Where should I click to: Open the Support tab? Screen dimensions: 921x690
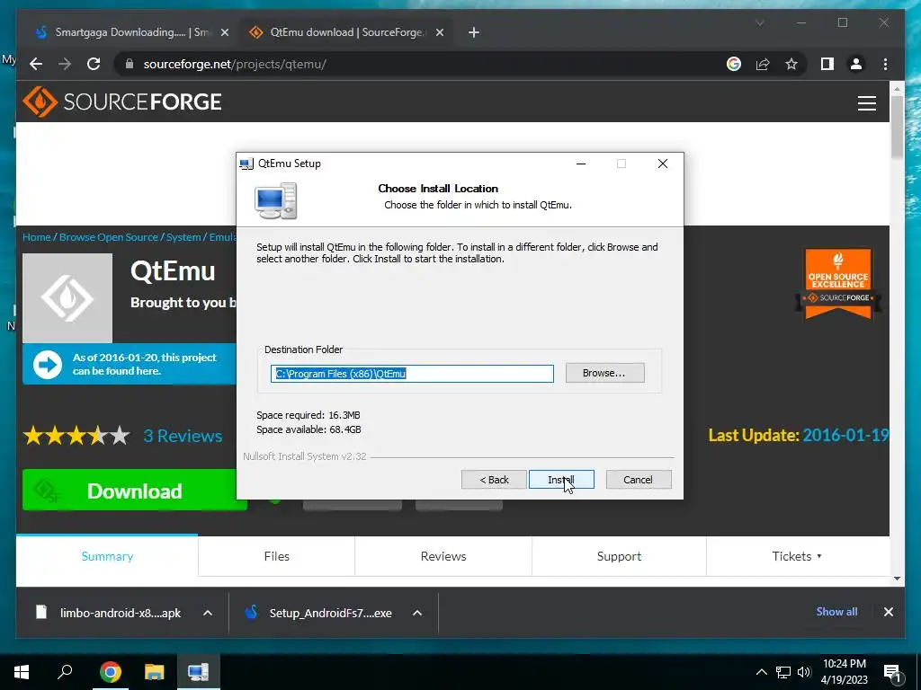[619, 556]
